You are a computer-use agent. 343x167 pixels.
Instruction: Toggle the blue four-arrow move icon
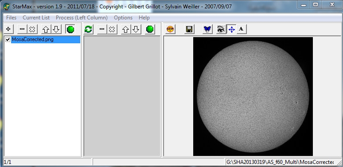coord(231,29)
